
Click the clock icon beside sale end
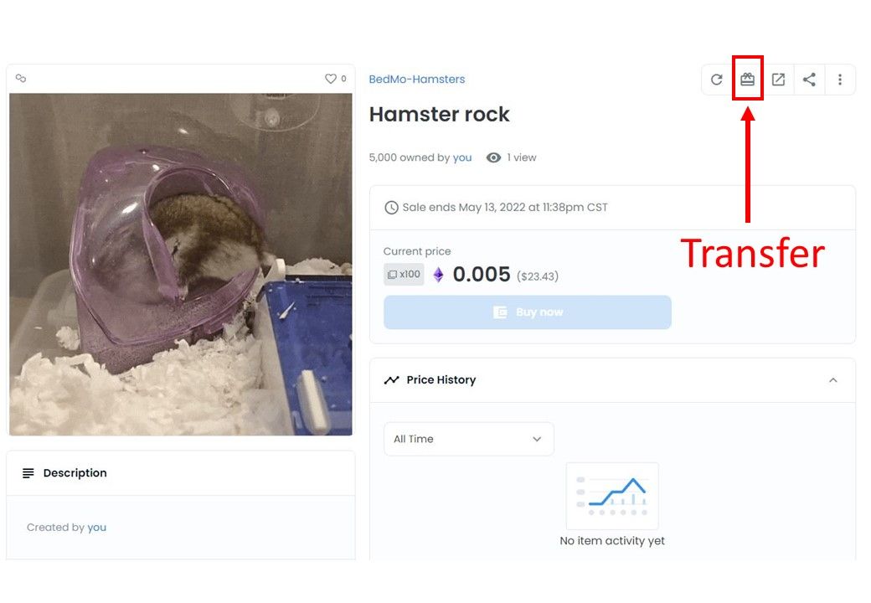(x=391, y=208)
